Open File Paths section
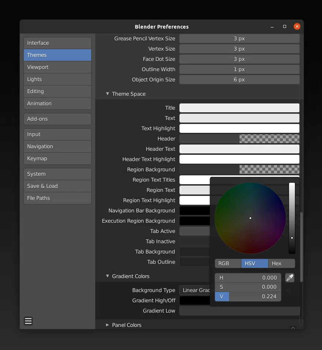This screenshot has height=350, width=322. coord(58,198)
